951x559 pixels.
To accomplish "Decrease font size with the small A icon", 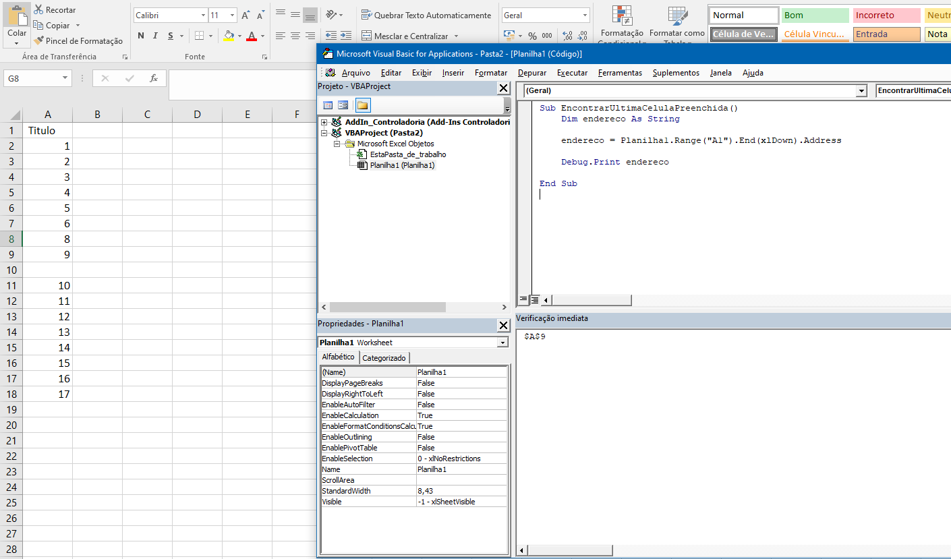I will (260, 15).
